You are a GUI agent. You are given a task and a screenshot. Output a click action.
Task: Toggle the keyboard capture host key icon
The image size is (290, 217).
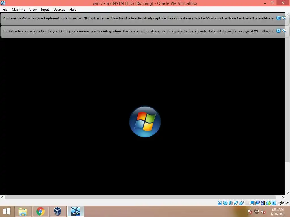pyautogui.click(x=274, y=203)
